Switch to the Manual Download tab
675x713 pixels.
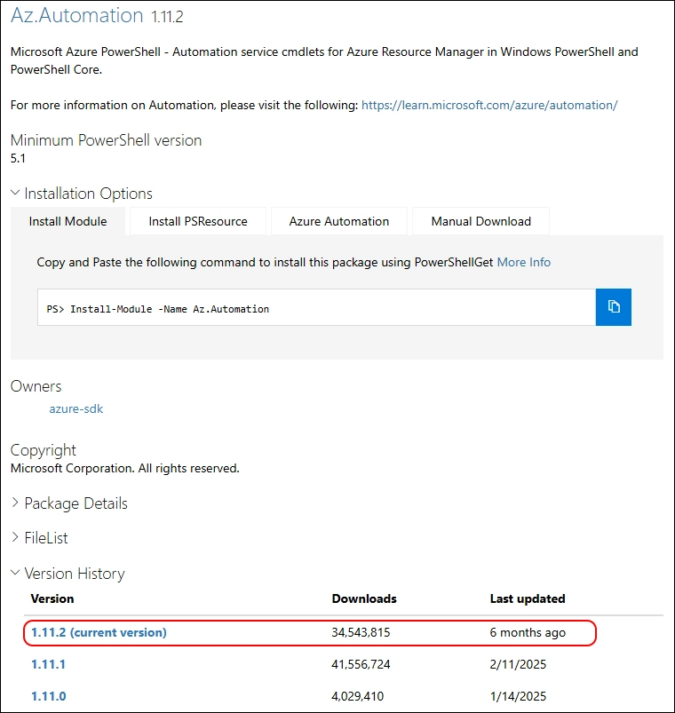pos(480,221)
